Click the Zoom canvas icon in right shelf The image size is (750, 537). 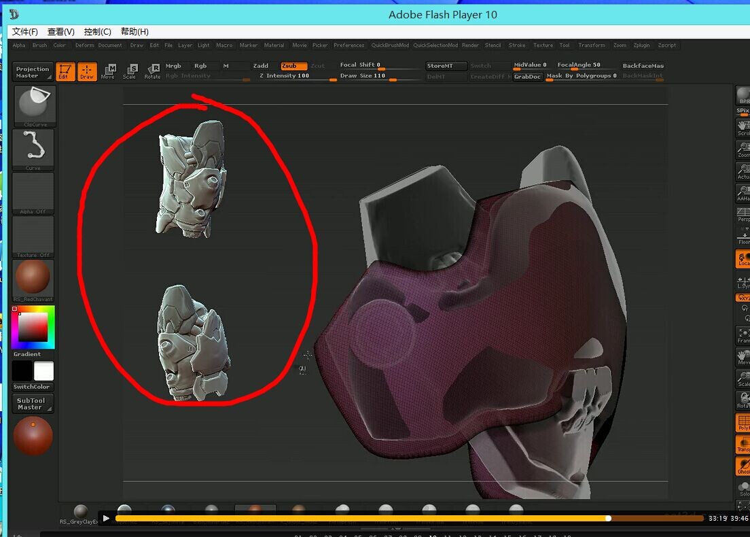tap(743, 150)
